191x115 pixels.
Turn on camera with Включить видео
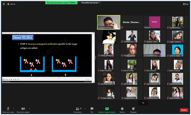click(23, 110)
